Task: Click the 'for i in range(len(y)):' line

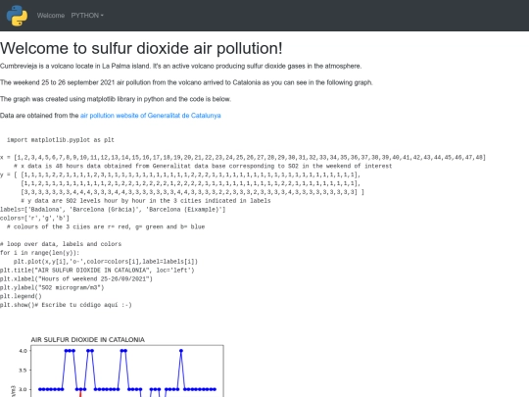Action: [40, 253]
